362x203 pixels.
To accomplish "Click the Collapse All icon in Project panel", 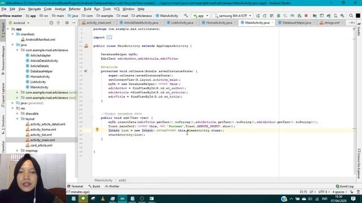I will [x=58, y=23].
